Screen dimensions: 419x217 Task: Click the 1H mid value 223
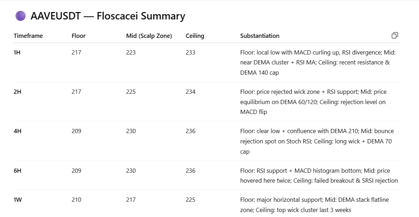[x=131, y=52]
